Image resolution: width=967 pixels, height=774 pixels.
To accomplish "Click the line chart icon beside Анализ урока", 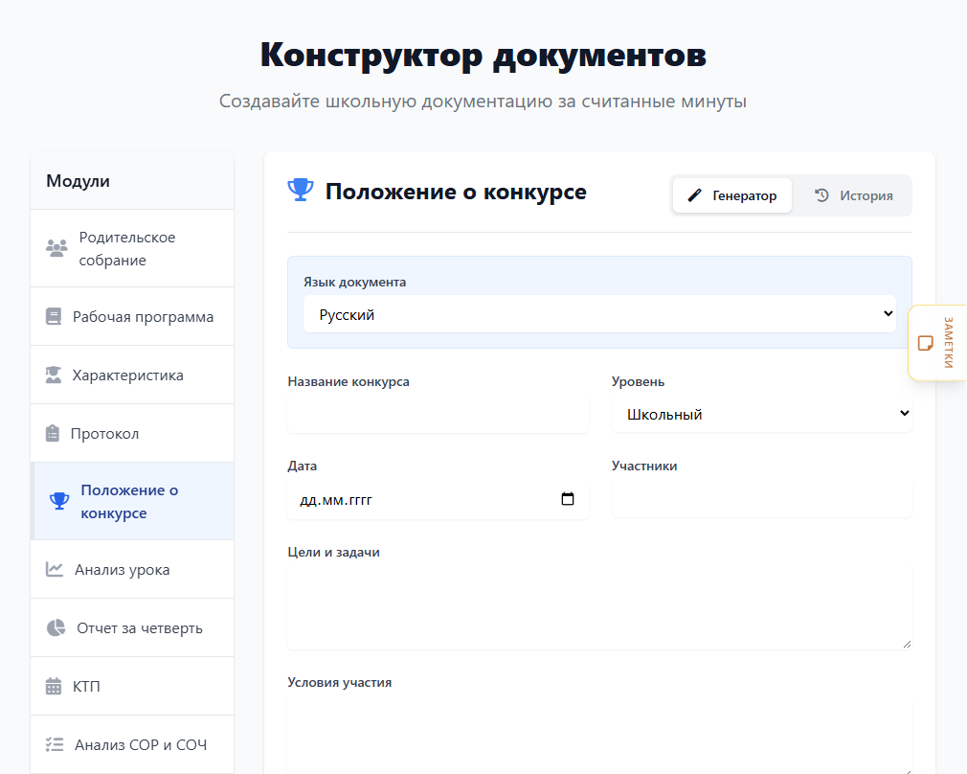I will 55,569.
